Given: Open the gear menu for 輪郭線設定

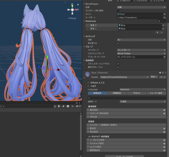Looking at the screenshot, I should [x=164, y=150].
